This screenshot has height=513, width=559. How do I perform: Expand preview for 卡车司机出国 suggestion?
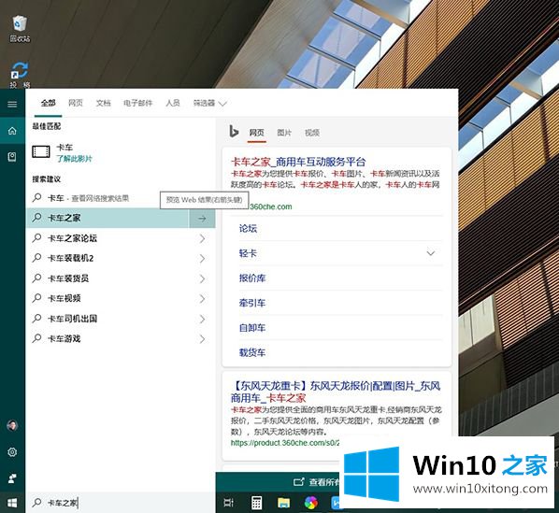click(202, 319)
